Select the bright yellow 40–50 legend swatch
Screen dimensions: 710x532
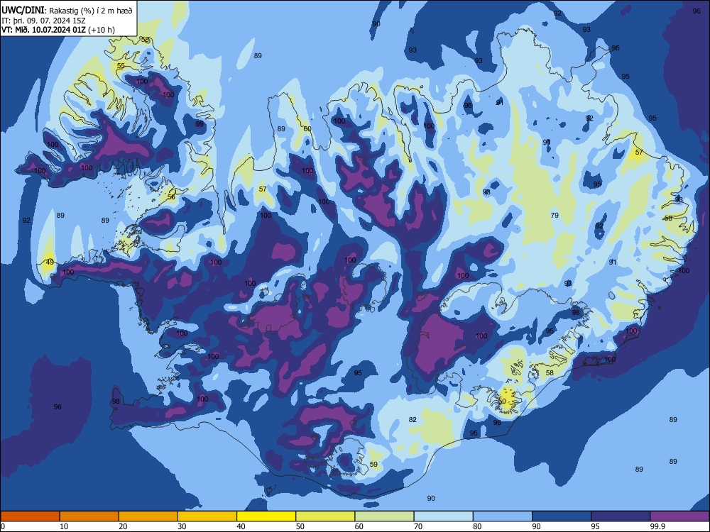coord(266,516)
